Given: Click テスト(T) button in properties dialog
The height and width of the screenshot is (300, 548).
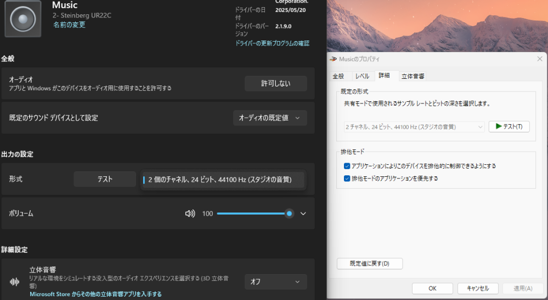Looking at the screenshot, I should (509, 126).
